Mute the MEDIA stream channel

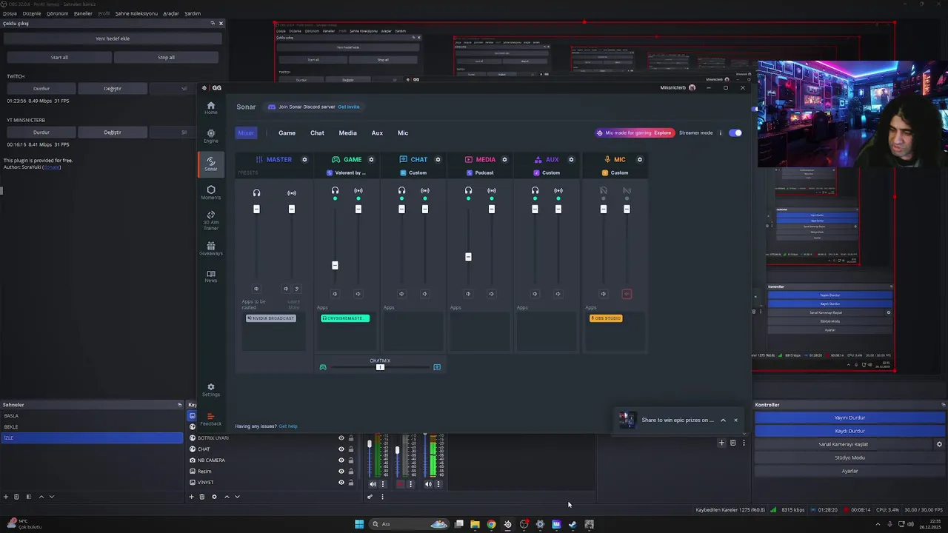(491, 294)
